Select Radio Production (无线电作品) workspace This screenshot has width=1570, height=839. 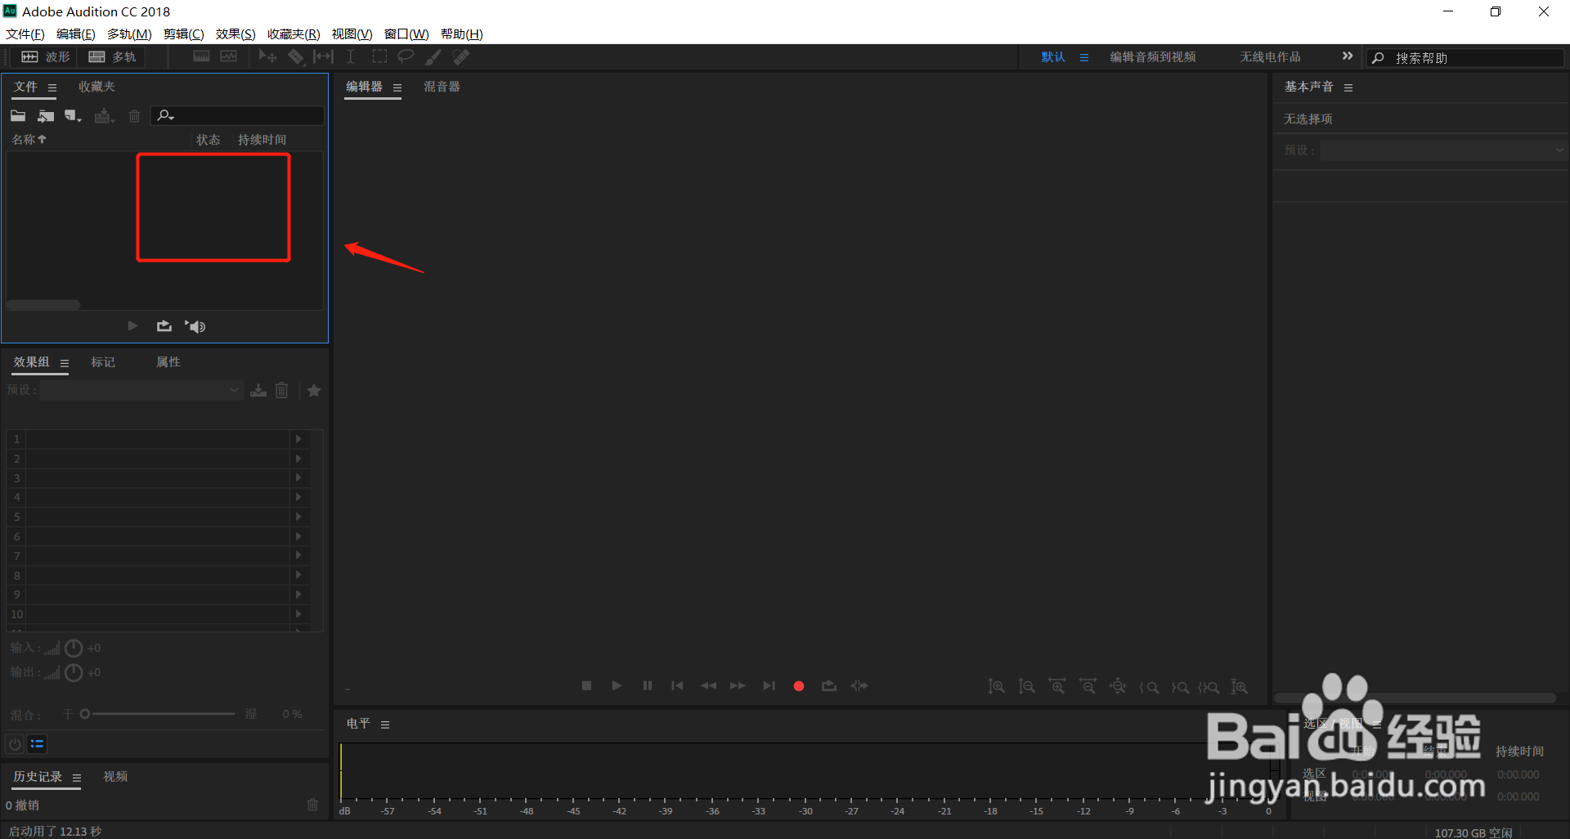point(1270,57)
